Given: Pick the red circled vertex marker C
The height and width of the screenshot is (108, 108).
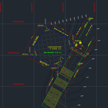Looking at the screenshot, I should point(58,67).
